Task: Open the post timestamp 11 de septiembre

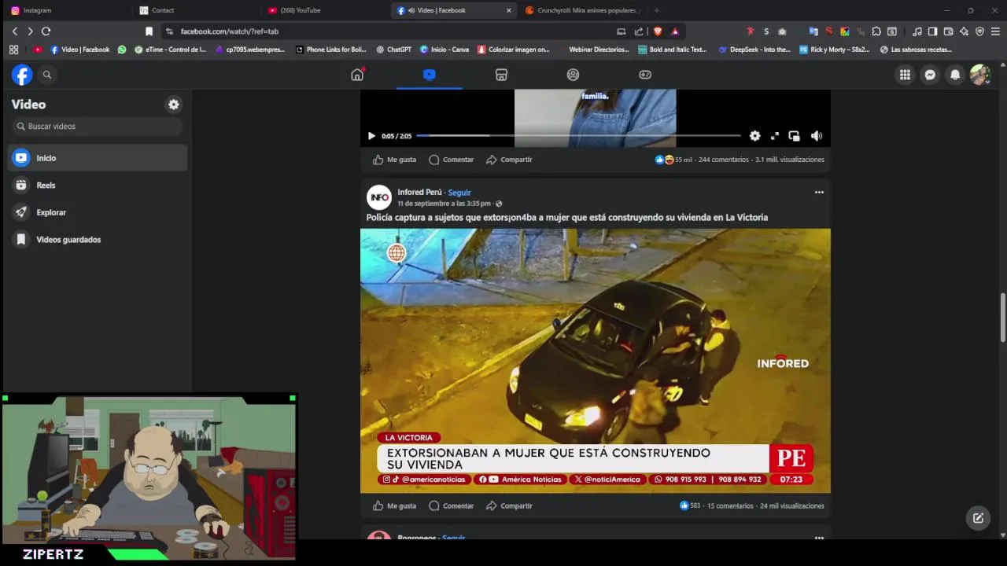Action: click(x=444, y=204)
